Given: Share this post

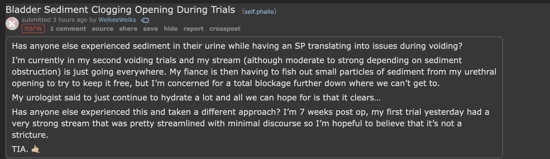Looking at the screenshot, I should [x=128, y=29].
